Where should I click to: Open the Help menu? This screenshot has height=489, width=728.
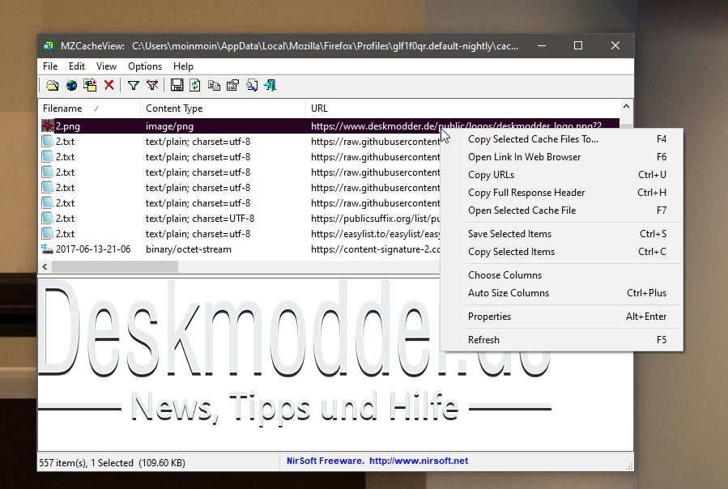pyautogui.click(x=183, y=66)
